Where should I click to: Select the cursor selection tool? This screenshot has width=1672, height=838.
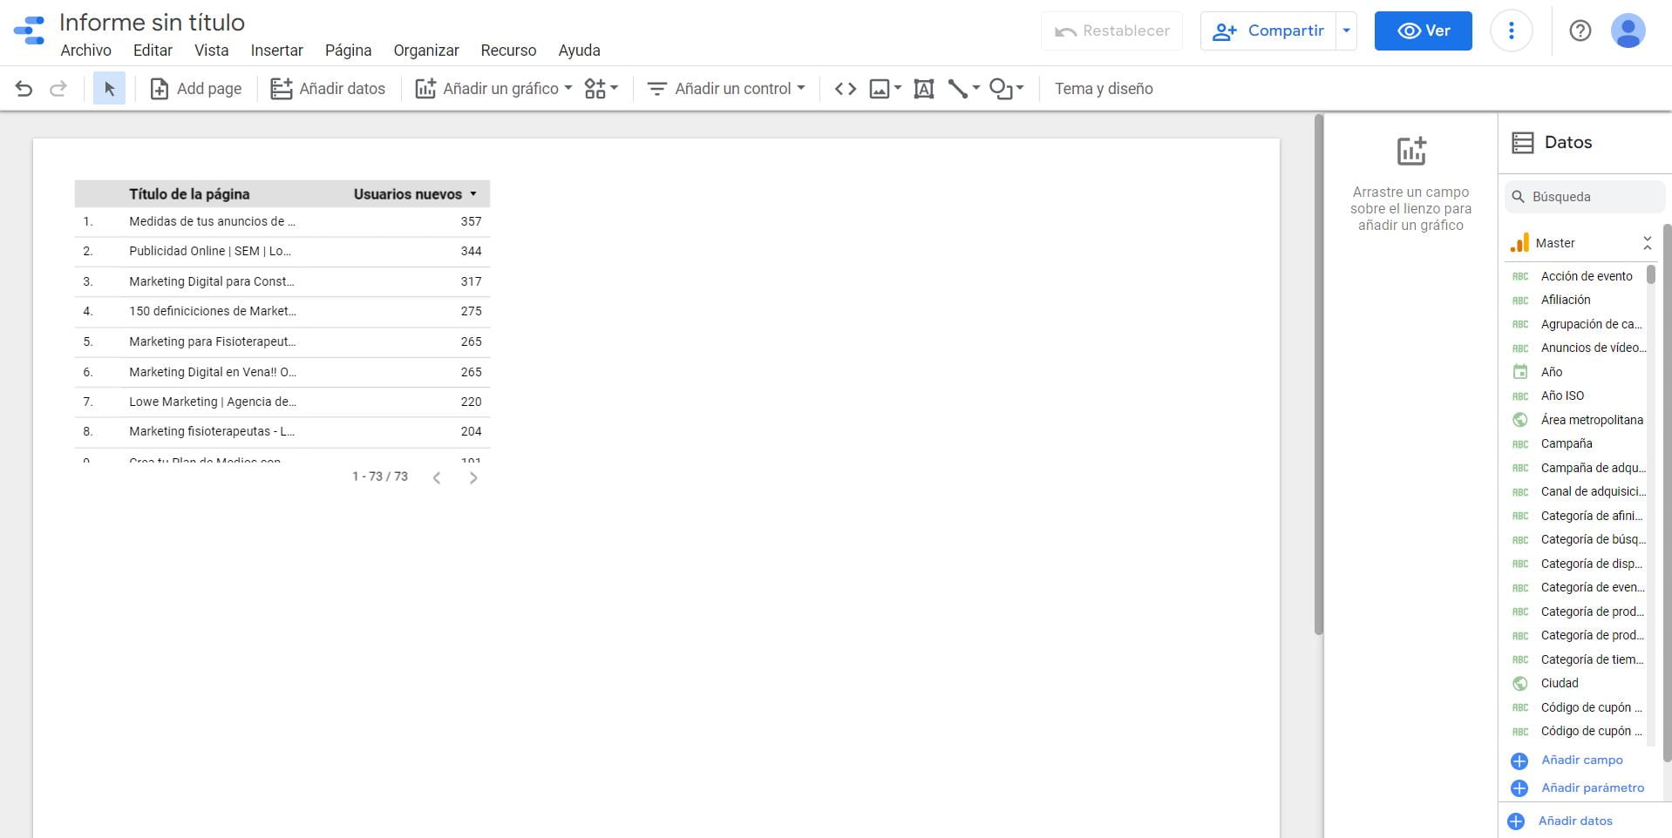point(108,88)
